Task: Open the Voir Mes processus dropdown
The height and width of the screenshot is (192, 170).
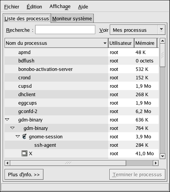Action: [x=138, y=30]
